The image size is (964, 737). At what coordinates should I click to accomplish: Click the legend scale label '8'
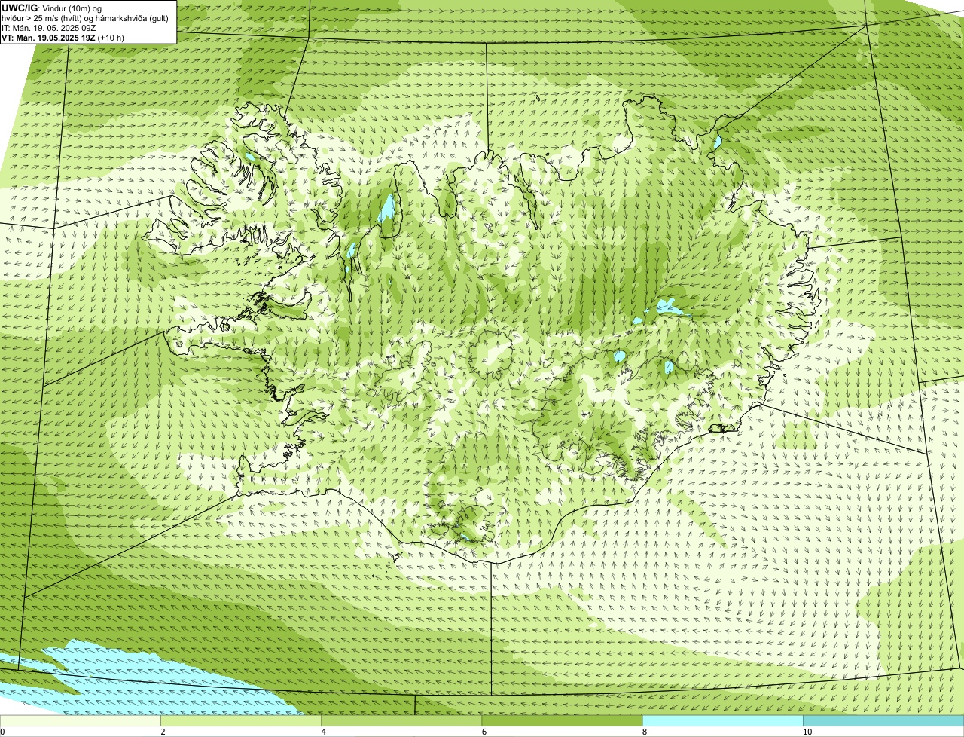644,732
